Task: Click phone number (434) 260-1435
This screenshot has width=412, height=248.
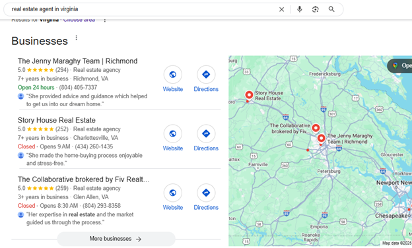Action: (94, 146)
